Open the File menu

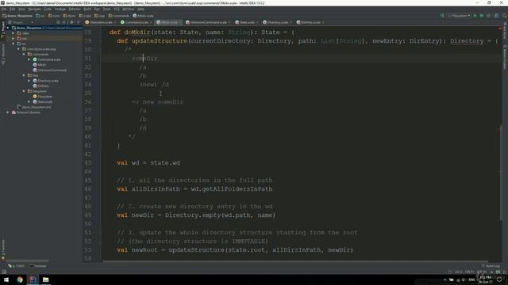click(x=4, y=9)
